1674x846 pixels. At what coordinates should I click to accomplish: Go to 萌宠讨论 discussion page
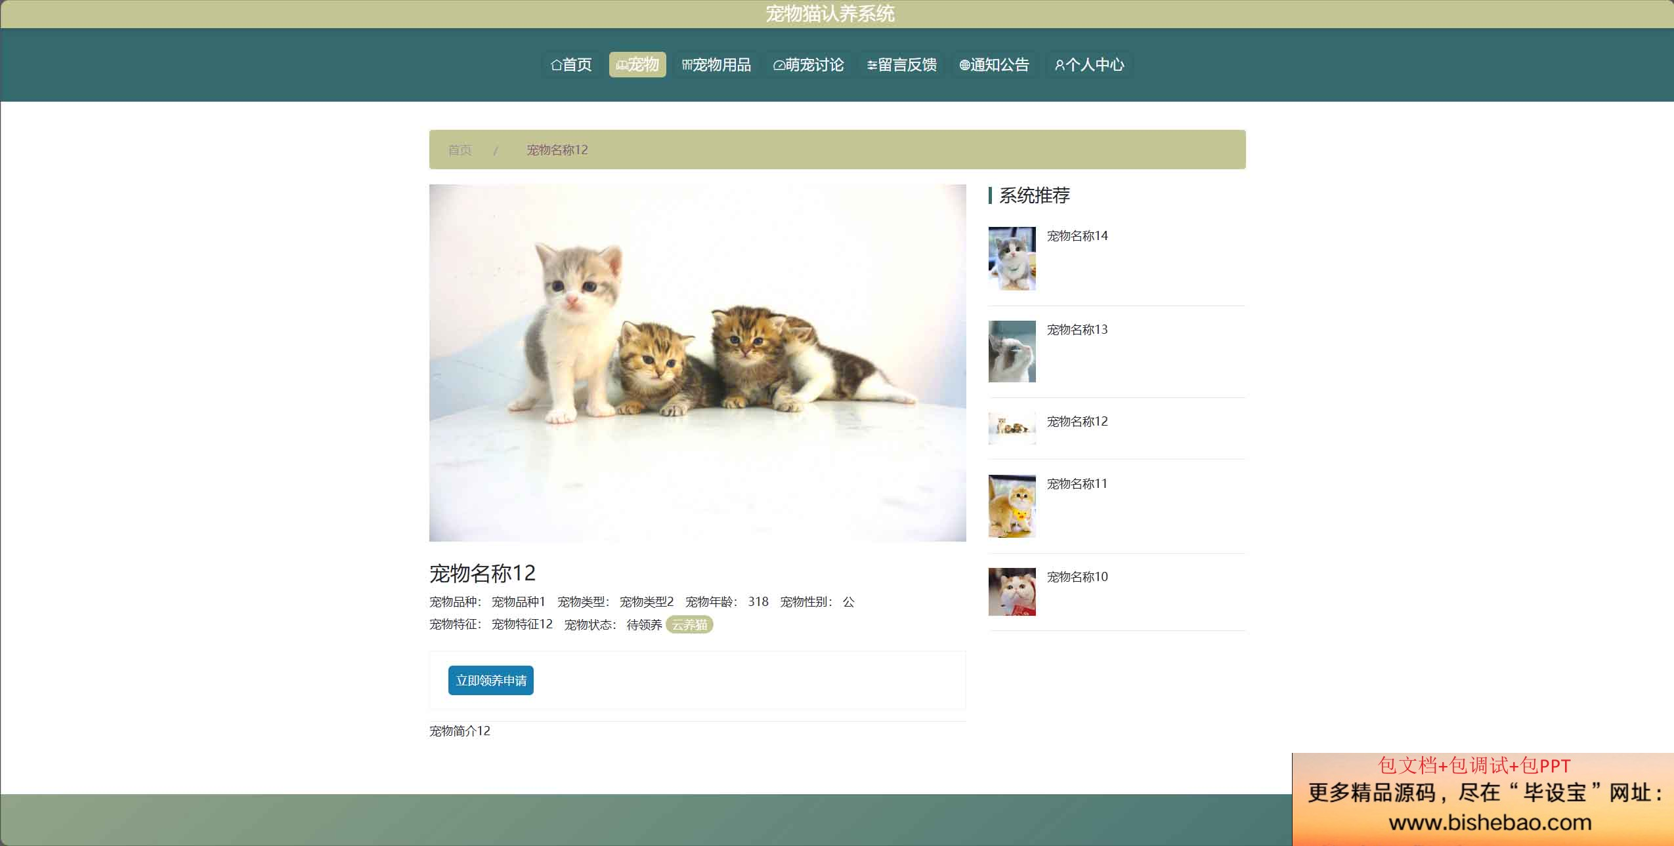click(x=809, y=65)
